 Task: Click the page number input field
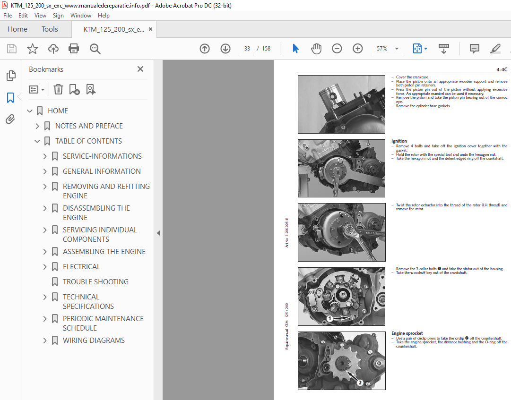247,48
